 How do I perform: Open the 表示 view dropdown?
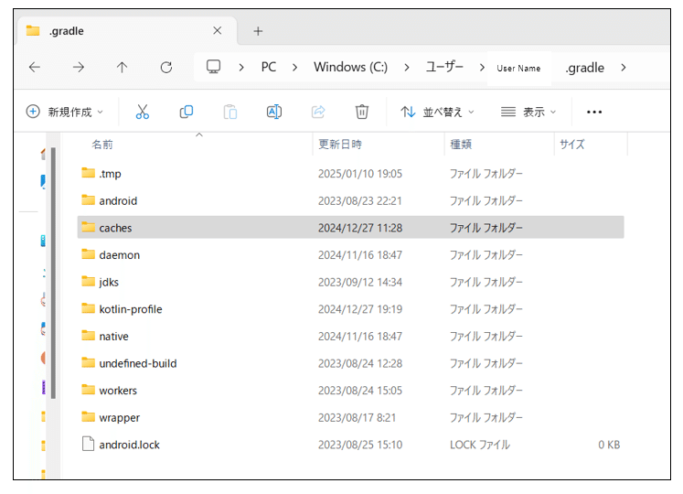(528, 112)
